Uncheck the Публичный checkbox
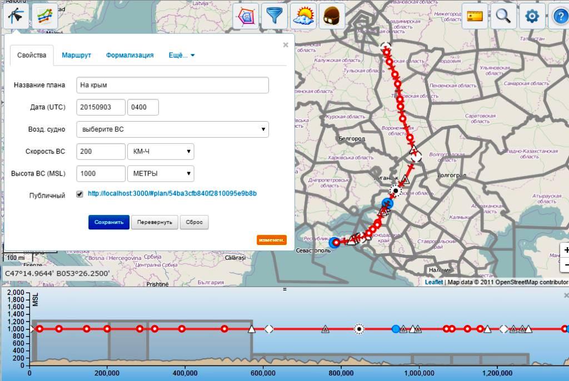569x381 pixels. (x=79, y=194)
